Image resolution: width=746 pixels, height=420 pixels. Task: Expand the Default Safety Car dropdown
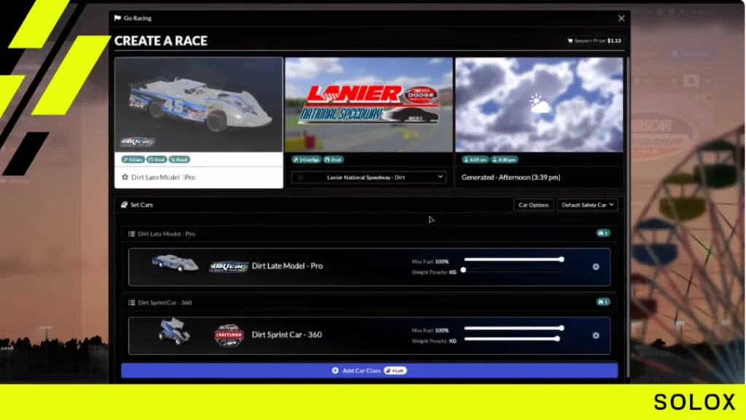[x=588, y=205]
